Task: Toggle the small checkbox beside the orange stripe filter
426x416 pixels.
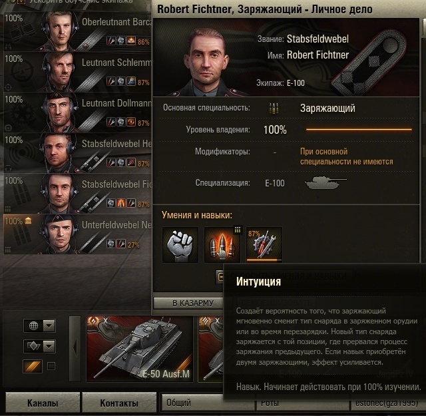Action: point(51,366)
